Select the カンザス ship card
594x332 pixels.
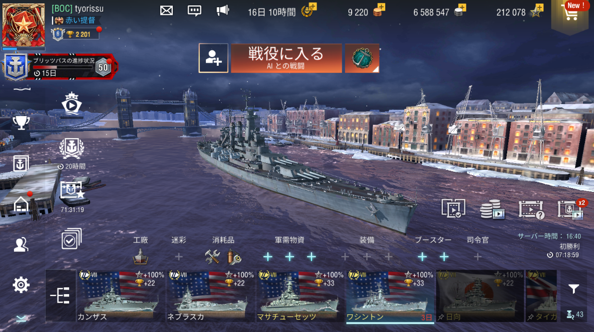click(120, 296)
